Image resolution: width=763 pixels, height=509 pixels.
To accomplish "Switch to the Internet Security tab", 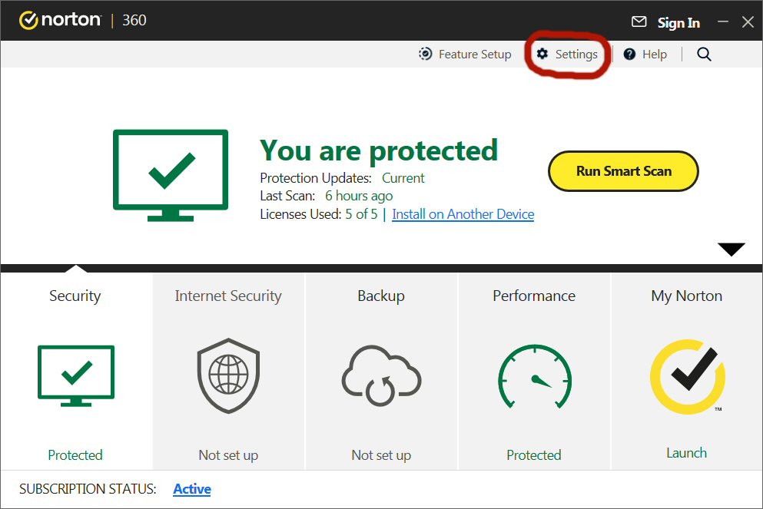I will click(229, 372).
